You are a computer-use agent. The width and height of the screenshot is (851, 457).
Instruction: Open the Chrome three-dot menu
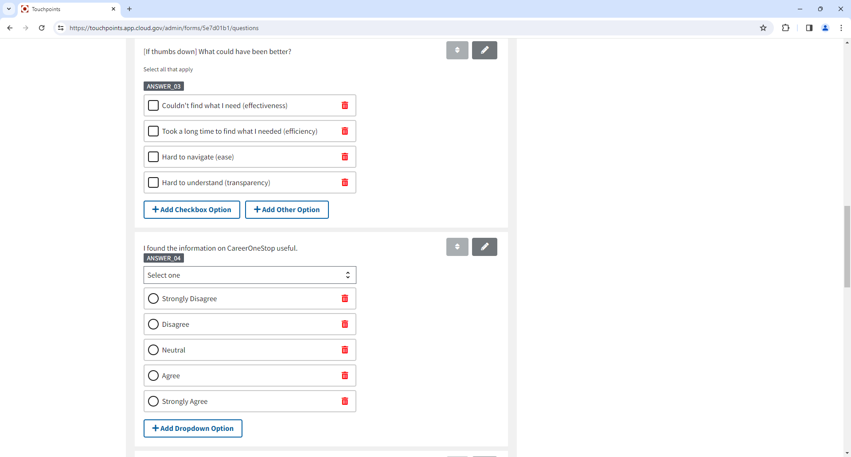841,28
